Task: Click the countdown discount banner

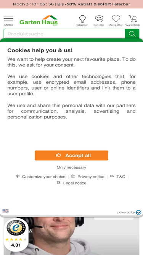Action: click(72, 4)
